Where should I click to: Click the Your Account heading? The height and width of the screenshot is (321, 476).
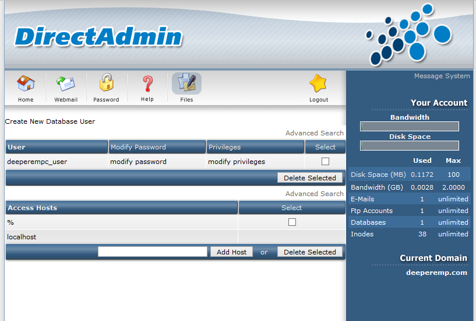(439, 103)
